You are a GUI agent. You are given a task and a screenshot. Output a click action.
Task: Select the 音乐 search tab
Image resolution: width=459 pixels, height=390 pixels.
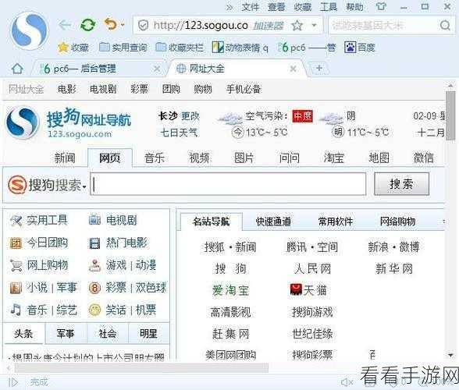(x=155, y=158)
